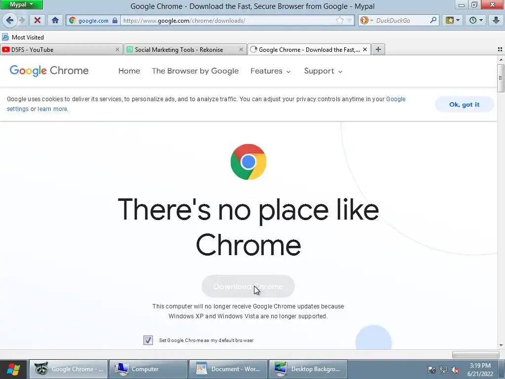
Task: Open the Windows Start menu
Action: [x=13, y=369]
